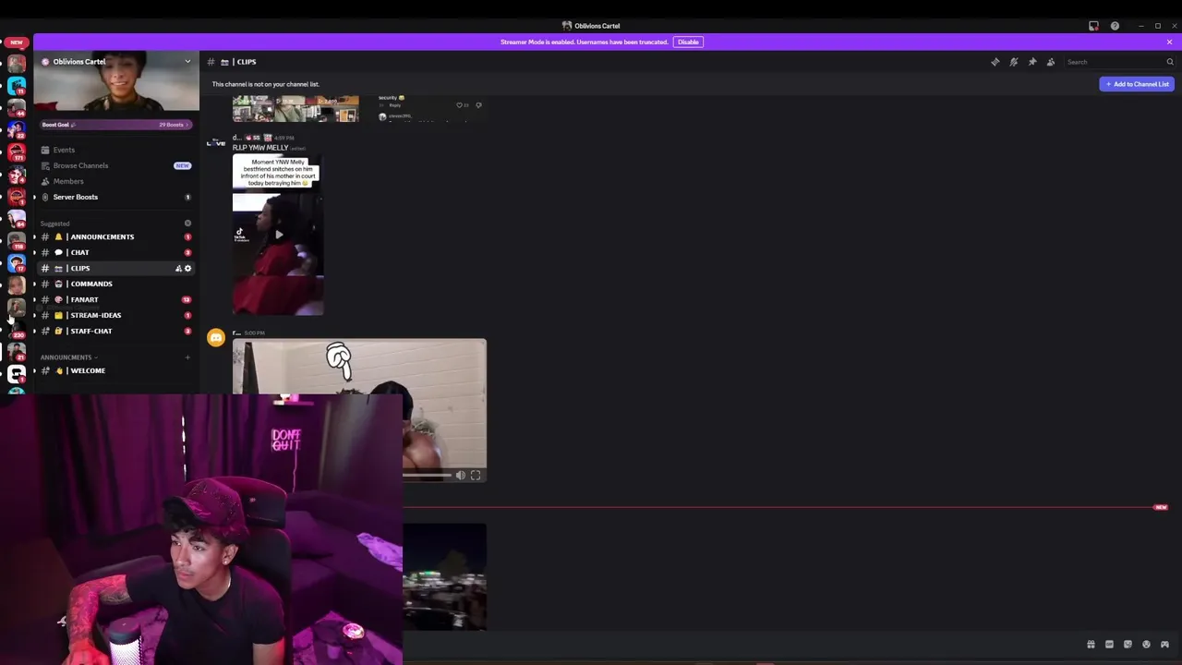Image resolution: width=1182 pixels, height=665 pixels.
Task: Select the CLIPS channel
Action: (80, 268)
